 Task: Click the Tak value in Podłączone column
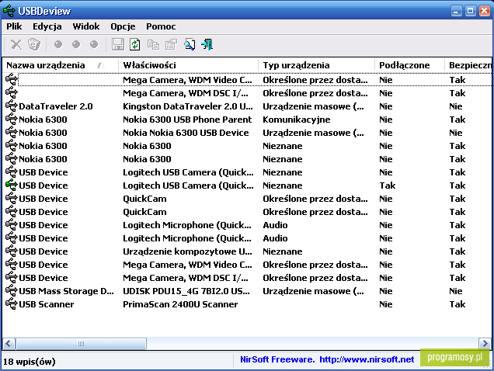[387, 185]
